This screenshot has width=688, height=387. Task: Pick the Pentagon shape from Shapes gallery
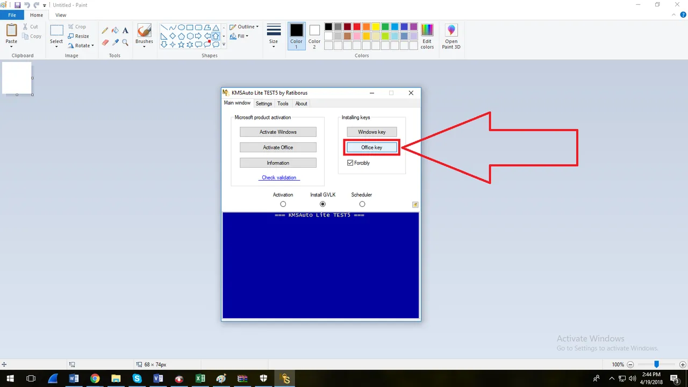(181, 36)
